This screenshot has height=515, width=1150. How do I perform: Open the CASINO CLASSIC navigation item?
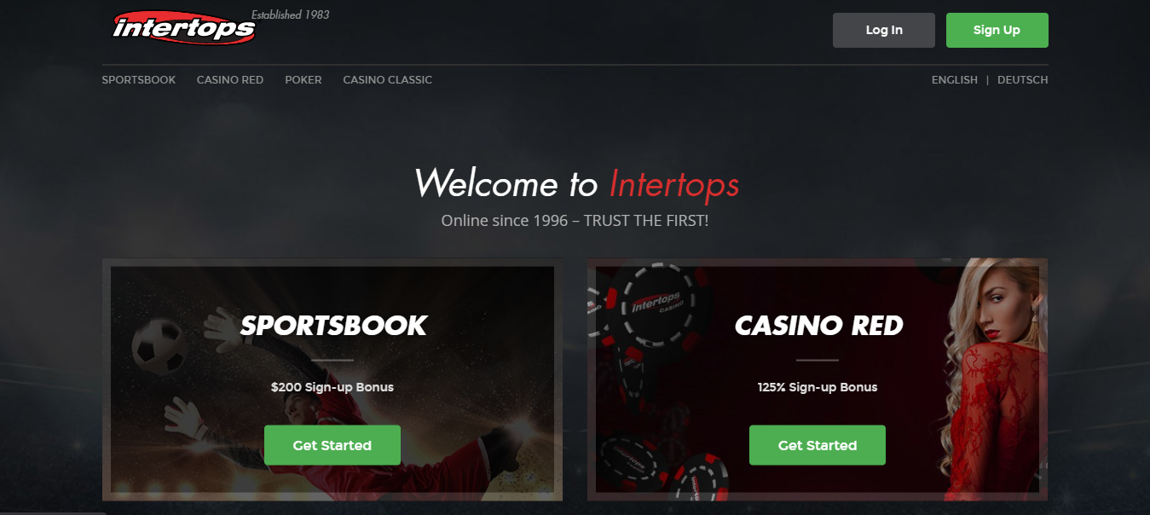tap(388, 79)
